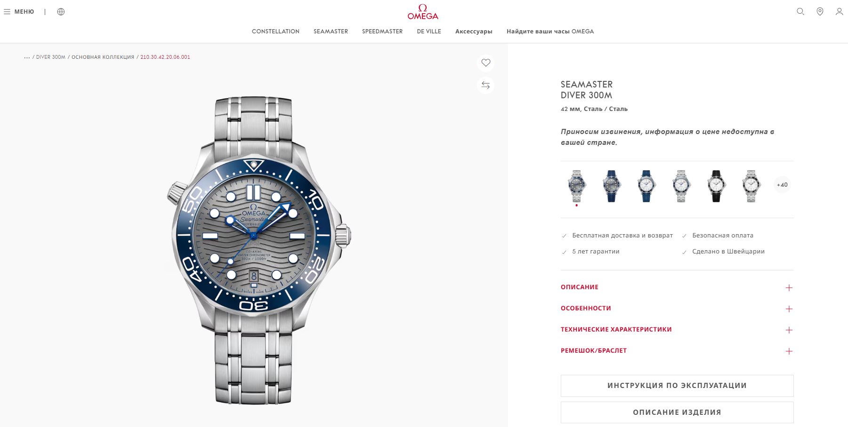This screenshot has height=427, width=848.
Task: Add watch to wishlist with heart icon
Action: pos(485,63)
